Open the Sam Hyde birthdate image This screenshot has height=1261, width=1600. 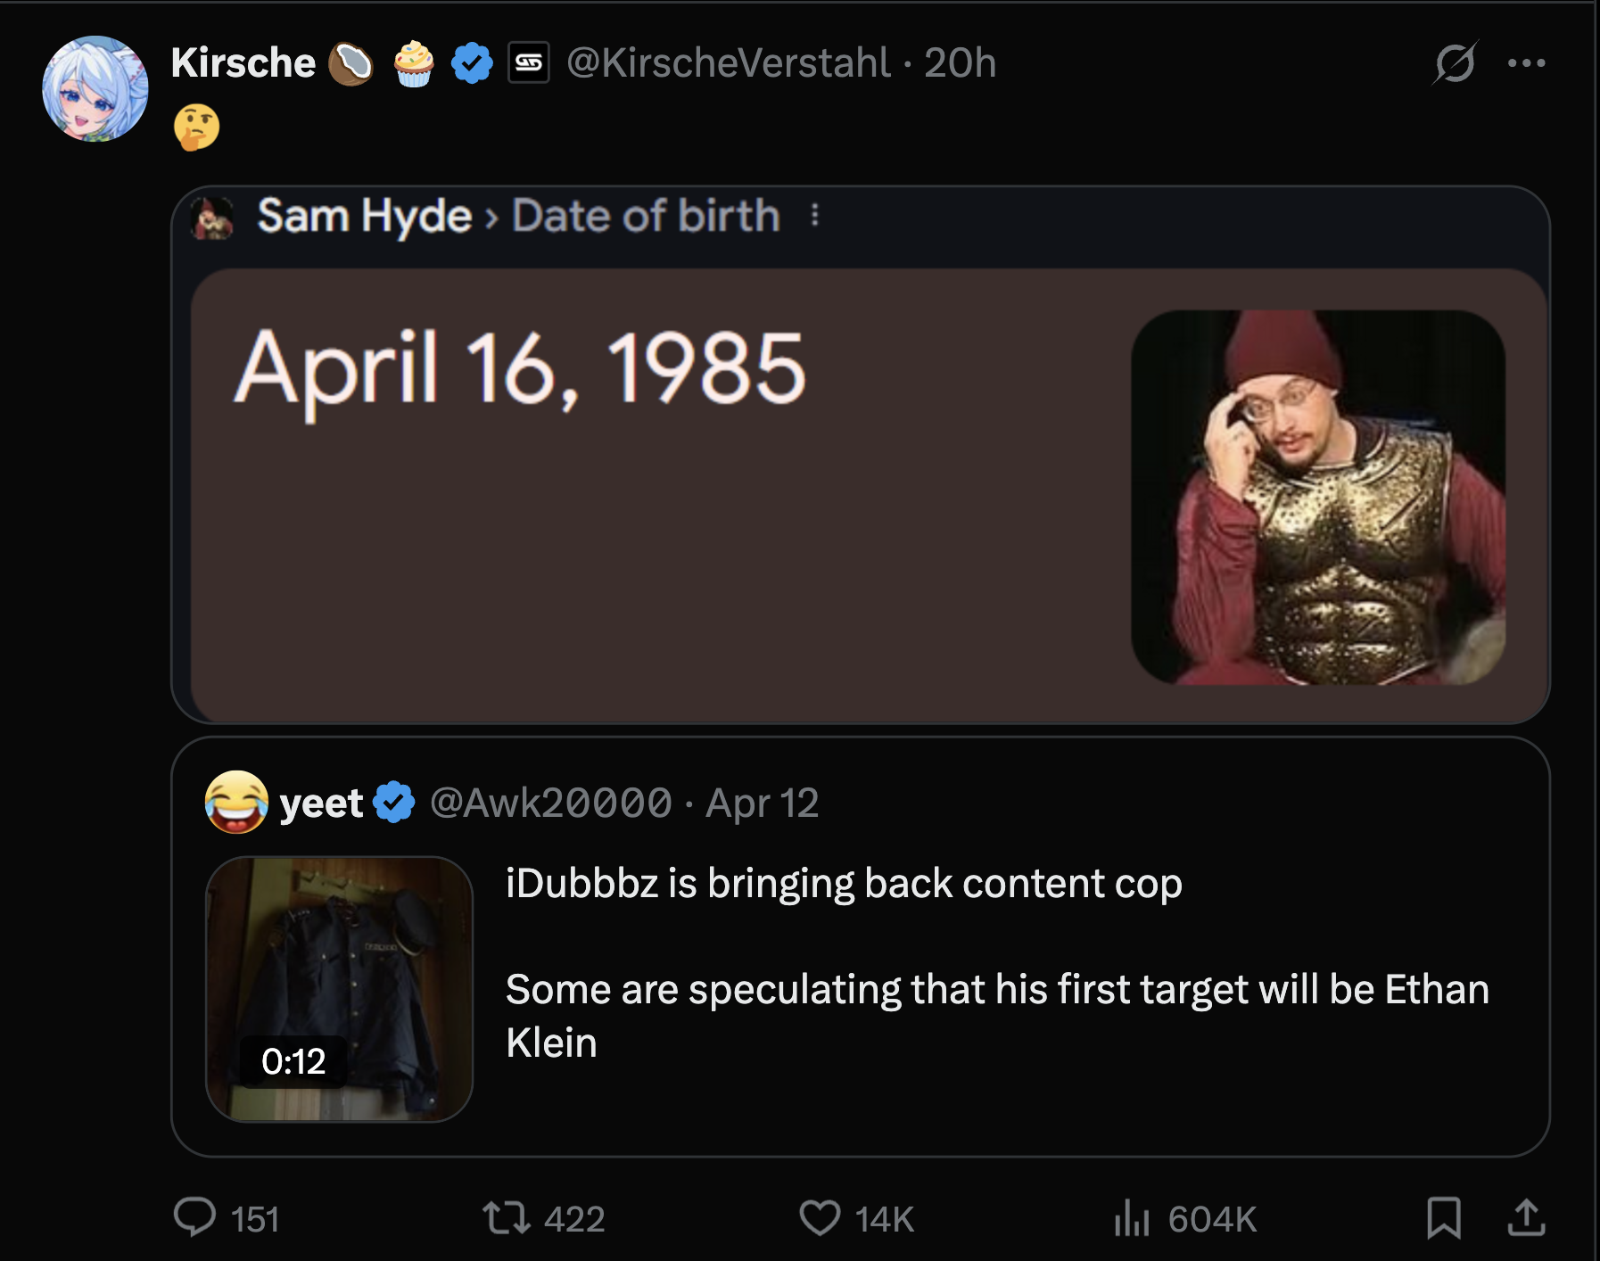860,455
